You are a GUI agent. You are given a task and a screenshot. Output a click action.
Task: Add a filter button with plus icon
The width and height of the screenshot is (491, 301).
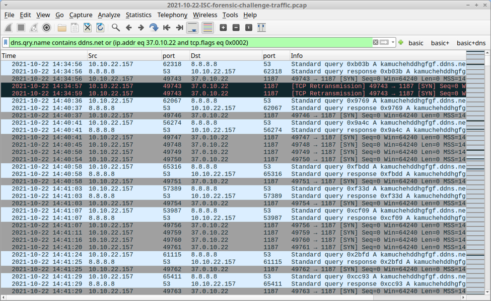(x=401, y=43)
